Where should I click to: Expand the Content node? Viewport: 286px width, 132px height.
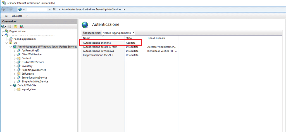(x=15, y=58)
